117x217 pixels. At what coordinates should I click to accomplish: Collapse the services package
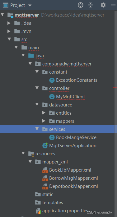tap(37, 129)
